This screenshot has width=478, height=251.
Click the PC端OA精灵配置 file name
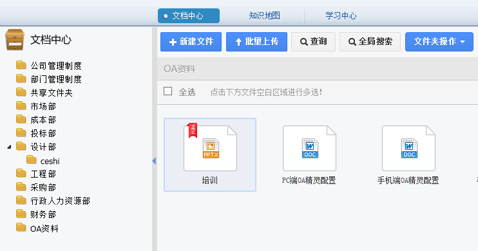click(x=309, y=180)
